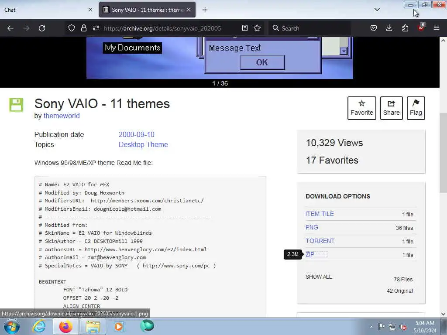
Task: Go back to the previous page
Action: tap(10, 28)
